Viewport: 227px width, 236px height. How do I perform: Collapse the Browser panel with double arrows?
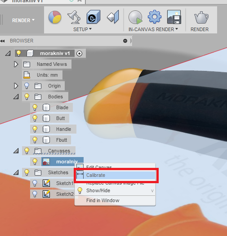click(3, 41)
